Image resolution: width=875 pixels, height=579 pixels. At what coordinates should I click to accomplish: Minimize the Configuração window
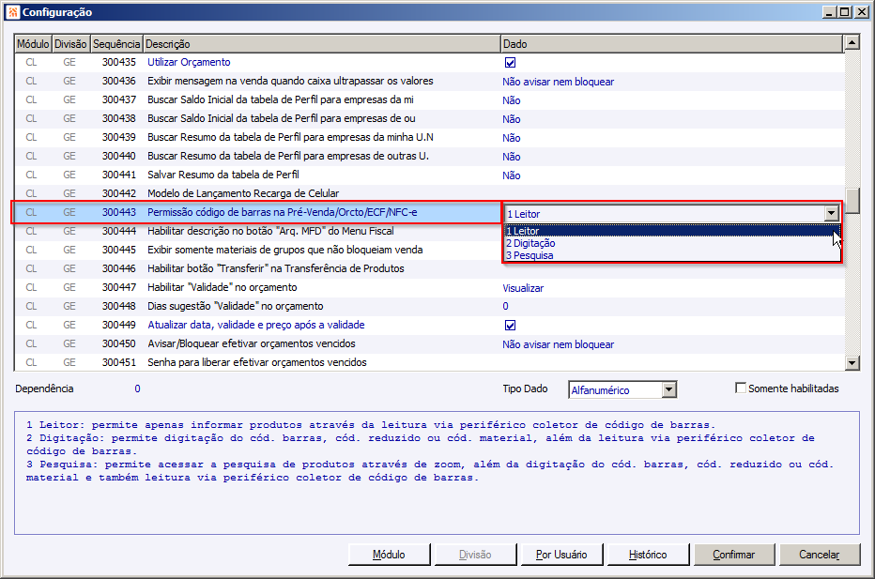tap(830, 11)
